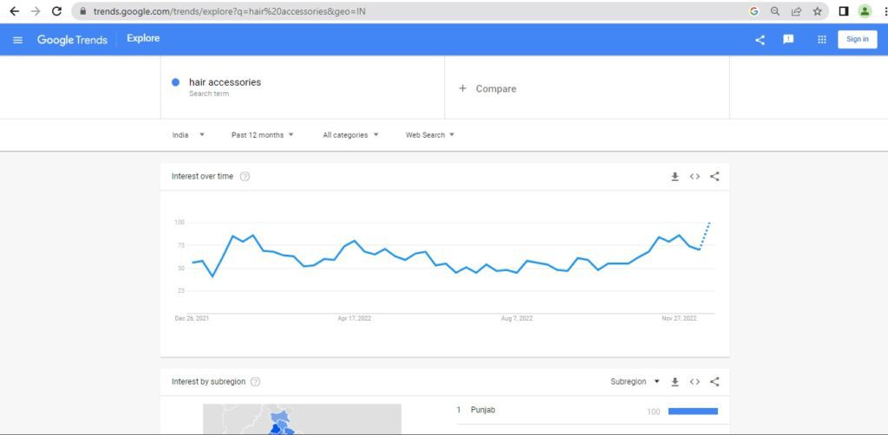Open the Google apps grid
The image size is (888, 435).
[821, 39]
